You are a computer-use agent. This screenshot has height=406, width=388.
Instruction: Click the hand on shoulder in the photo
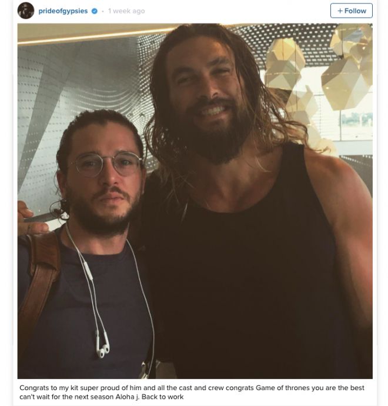coord(30,219)
